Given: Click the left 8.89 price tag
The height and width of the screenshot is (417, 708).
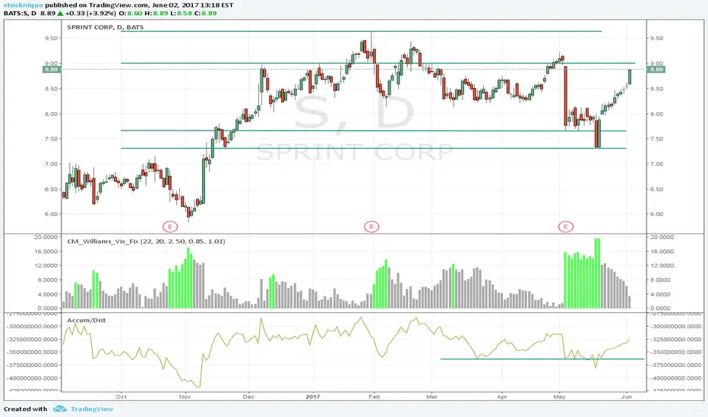Looking at the screenshot, I should pyautogui.click(x=51, y=70).
